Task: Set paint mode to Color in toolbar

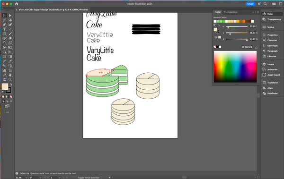Action: click(3, 97)
